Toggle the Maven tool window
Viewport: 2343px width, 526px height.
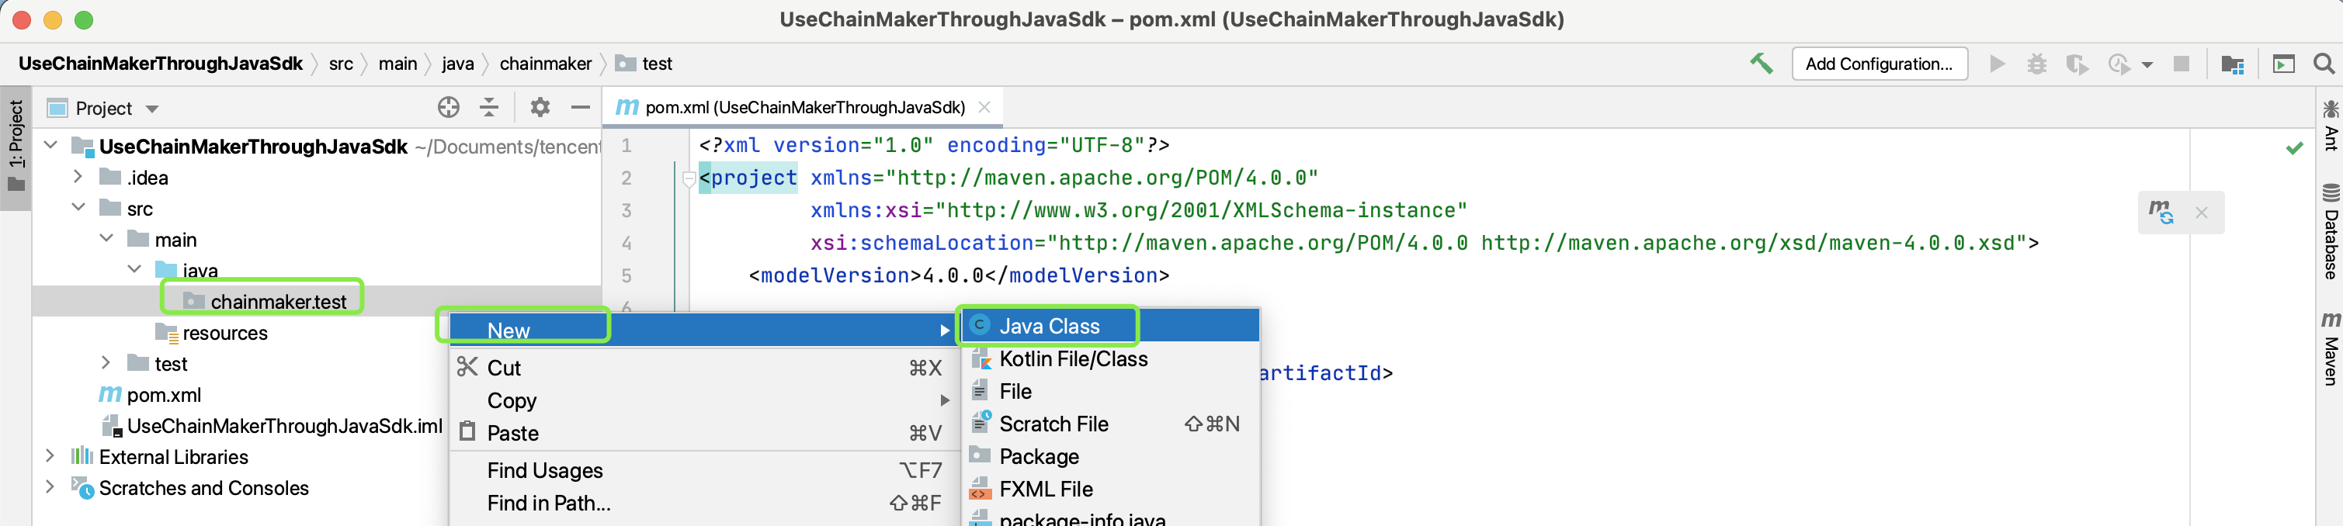coord(2329,349)
